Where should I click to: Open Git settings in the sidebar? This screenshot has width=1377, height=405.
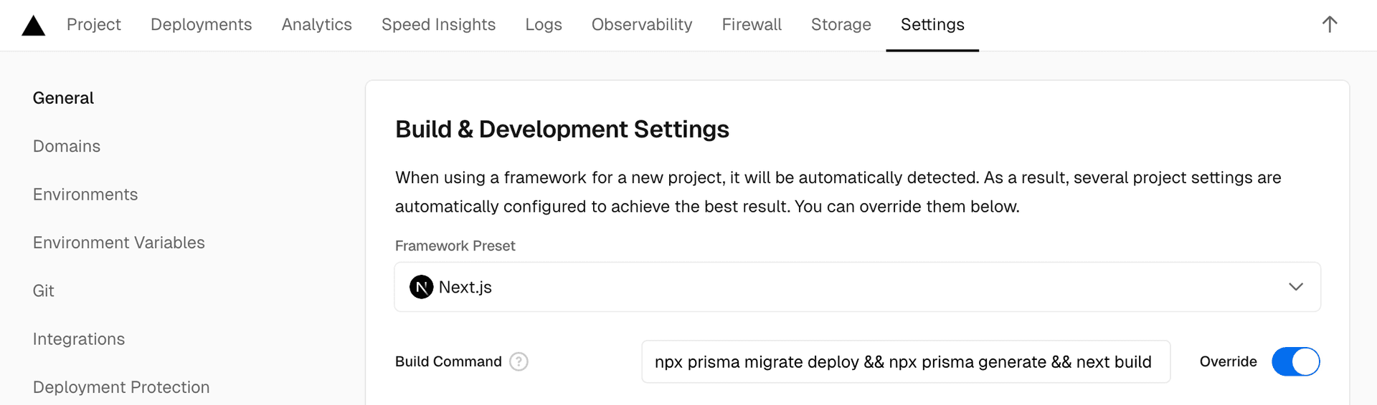pos(43,291)
